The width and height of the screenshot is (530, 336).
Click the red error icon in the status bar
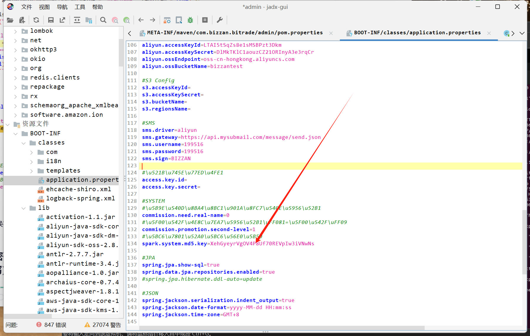[39, 325]
